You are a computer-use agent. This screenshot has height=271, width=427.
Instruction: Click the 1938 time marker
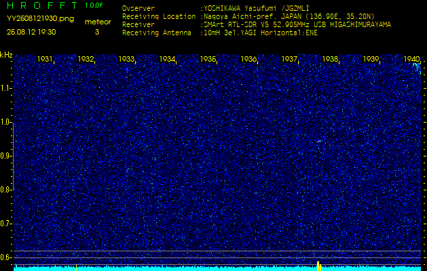330,59
